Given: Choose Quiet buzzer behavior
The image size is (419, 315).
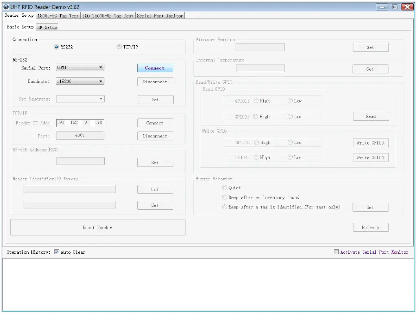Looking at the screenshot, I should pos(225,187).
